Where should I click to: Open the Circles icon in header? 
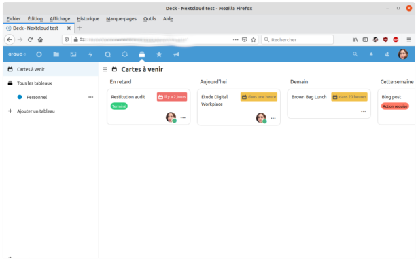(125, 54)
